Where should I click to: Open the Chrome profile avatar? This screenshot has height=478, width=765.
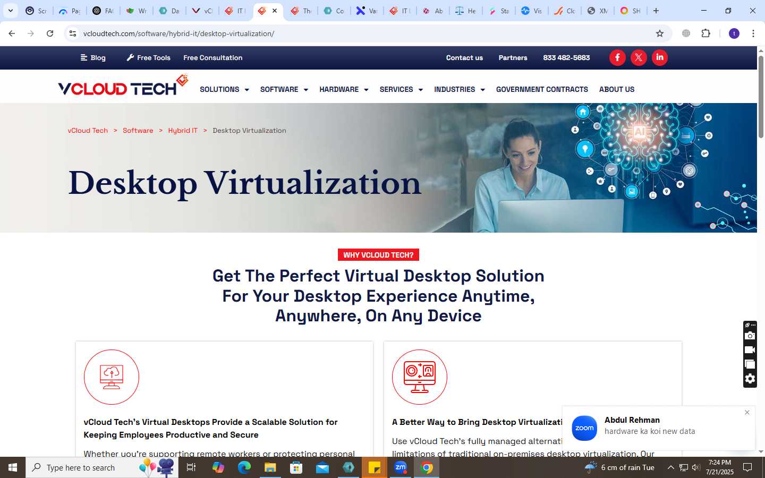(x=734, y=33)
